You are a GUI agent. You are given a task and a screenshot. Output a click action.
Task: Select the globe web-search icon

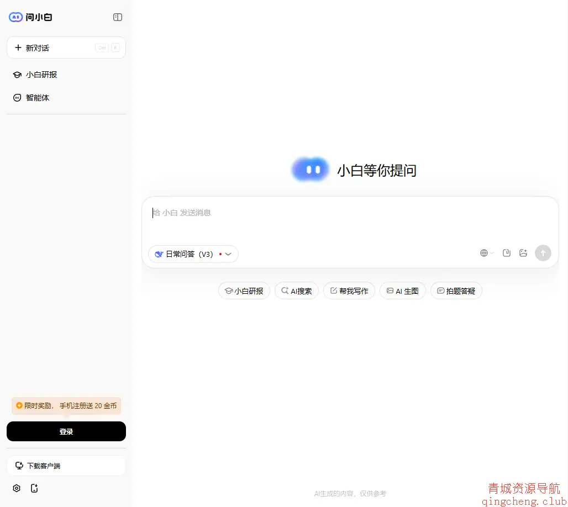(483, 252)
